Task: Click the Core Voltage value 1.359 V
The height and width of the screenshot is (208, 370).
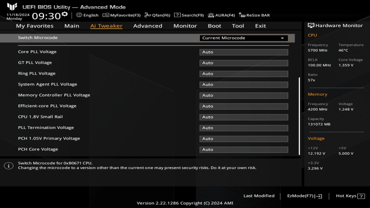Action: tap(346, 65)
